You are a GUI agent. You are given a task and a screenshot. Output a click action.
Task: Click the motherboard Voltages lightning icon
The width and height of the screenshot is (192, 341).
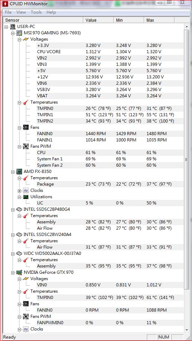tap(26, 39)
